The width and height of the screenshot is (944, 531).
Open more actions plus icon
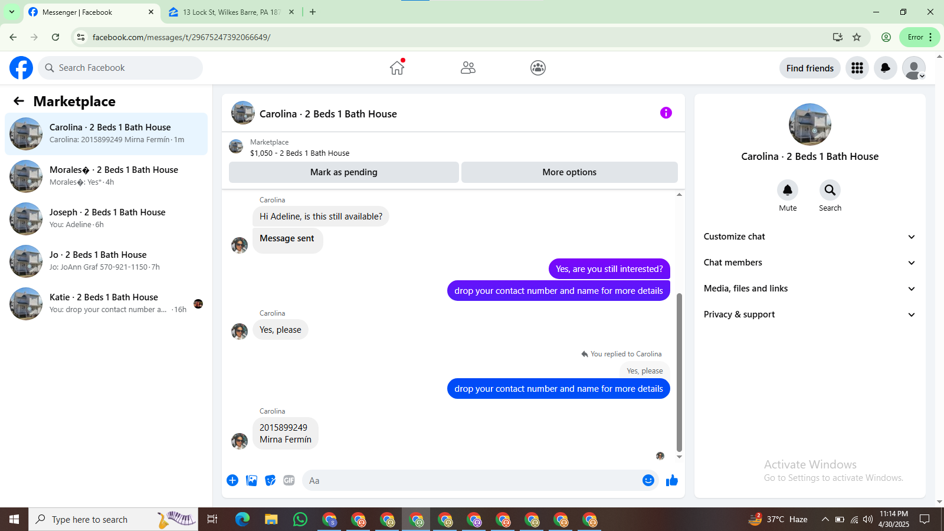(x=232, y=480)
